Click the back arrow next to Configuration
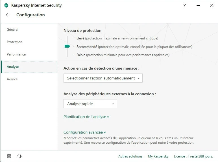The height and width of the screenshot is (162, 218). [8, 15]
